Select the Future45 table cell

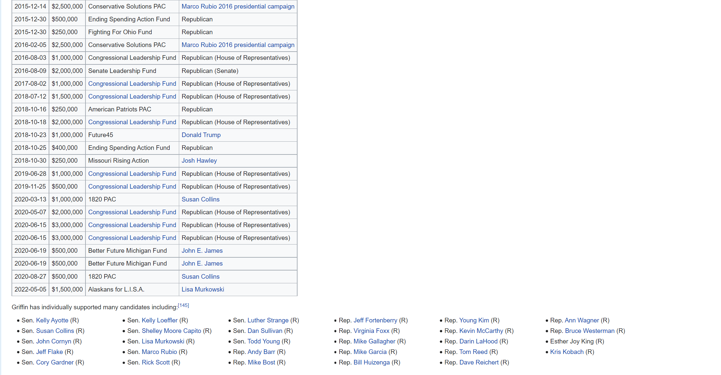click(132, 135)
